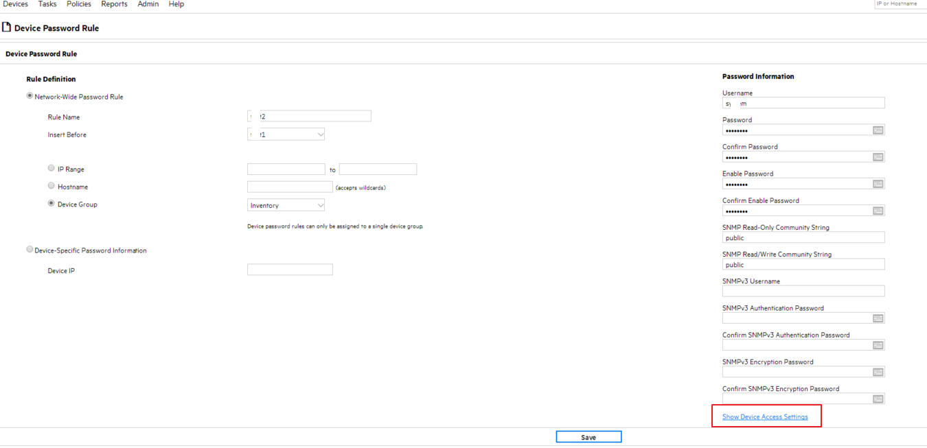The width and height of the screenshot is (927, 448).
Task: Expand the Device Group Inventory dropdown
Action: [x=286, y=205]
